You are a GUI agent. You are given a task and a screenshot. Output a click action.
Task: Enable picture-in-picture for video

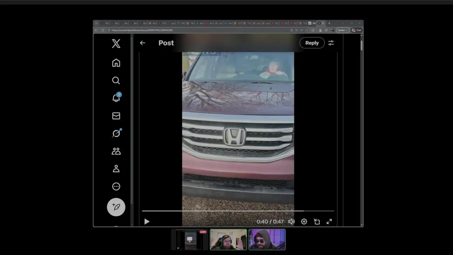point(317,222)
